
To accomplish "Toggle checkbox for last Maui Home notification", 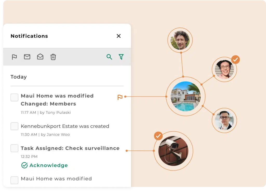I will tap(14, 180).
